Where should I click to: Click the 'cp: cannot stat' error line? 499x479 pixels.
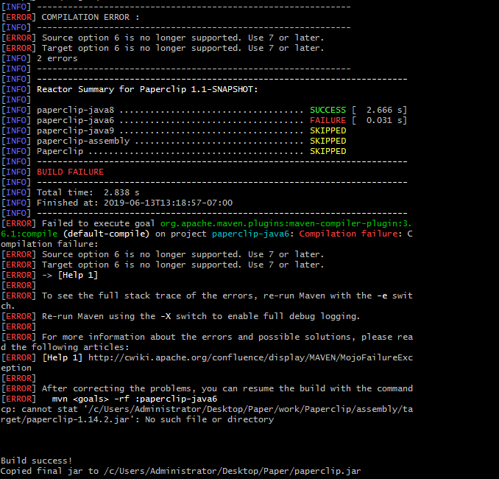click(207, 414)
